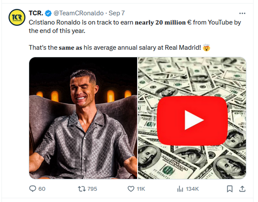Viewport: 258px width, 202px height.
Task: Open the three-dot more options menu
Action: click(x=242, y=13)
